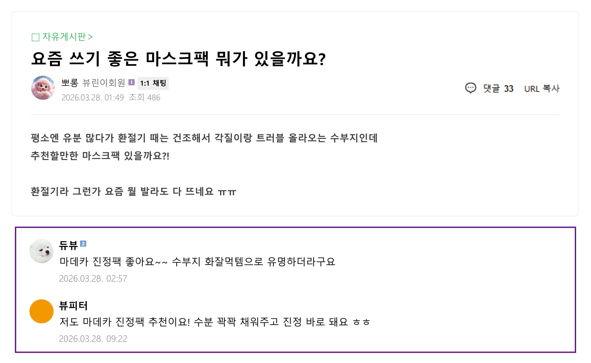Open 뽀롱's pink profile avatar

tap(43, 88)
